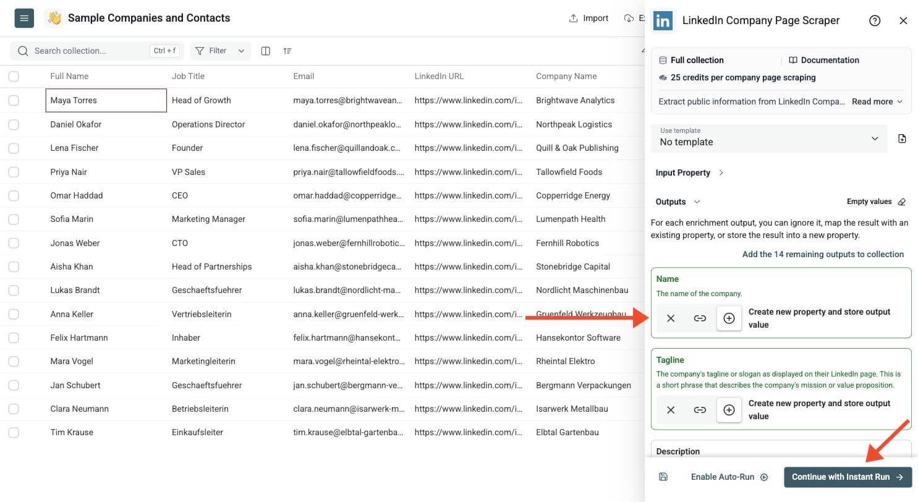Image resolution: width=918 pixels, height=502 pixels.
Task: Click the Company Name column header
Action: (x=566, y=76)
